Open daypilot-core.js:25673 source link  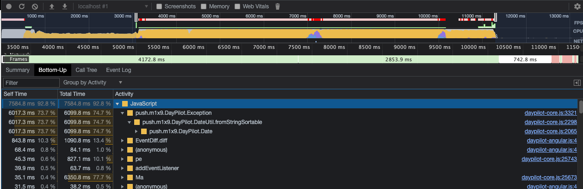[x=549, y=177]
